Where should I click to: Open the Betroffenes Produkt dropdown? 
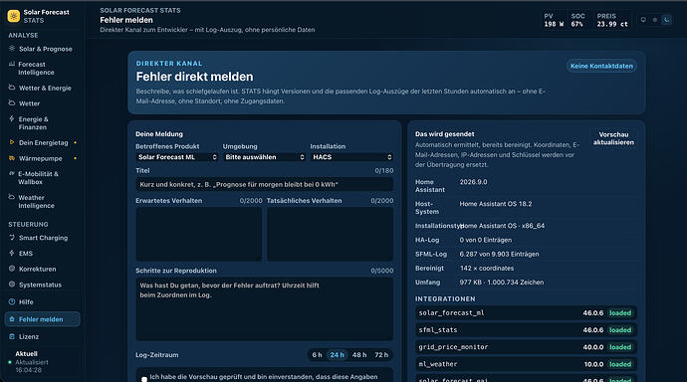click(x=177, y=157)
